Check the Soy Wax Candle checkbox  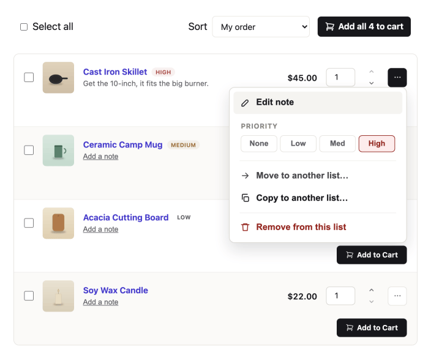pyautogui.click(x=29, y=296)
